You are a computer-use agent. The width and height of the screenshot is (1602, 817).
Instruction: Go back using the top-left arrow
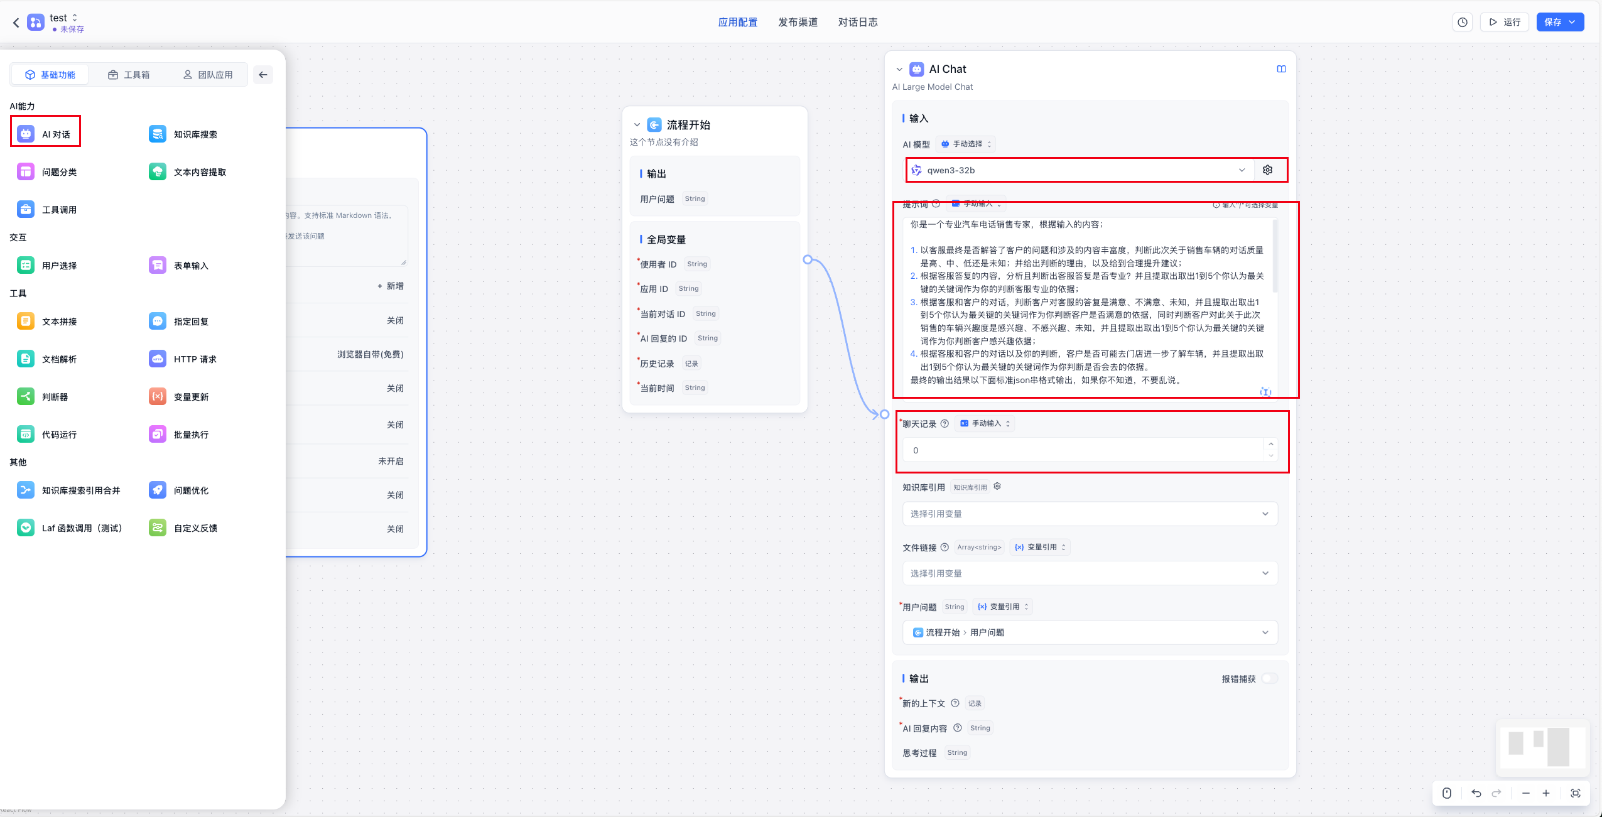click(16, 23)
